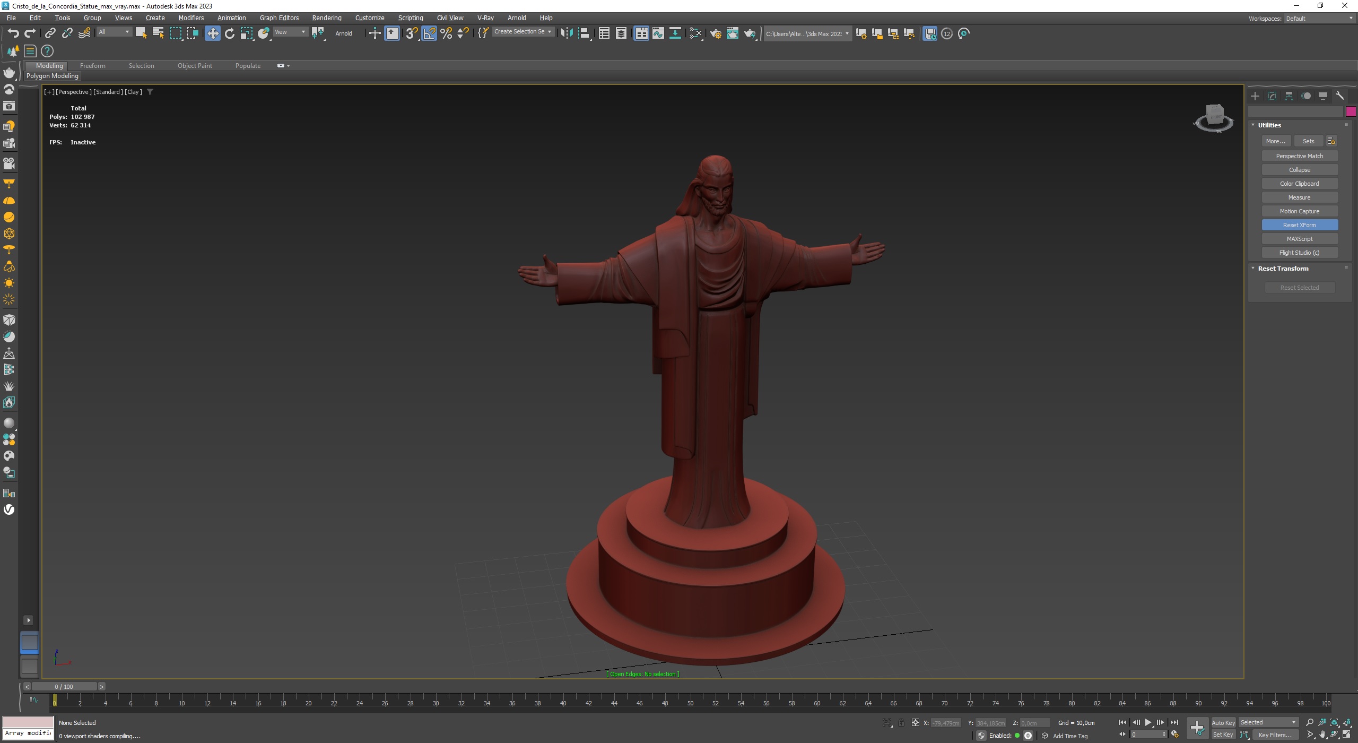Image resolution: width=1358 pixels, height=743 pixels.
Task: Open the reference coordinate View dropdown
Action: tap(290, 32)
